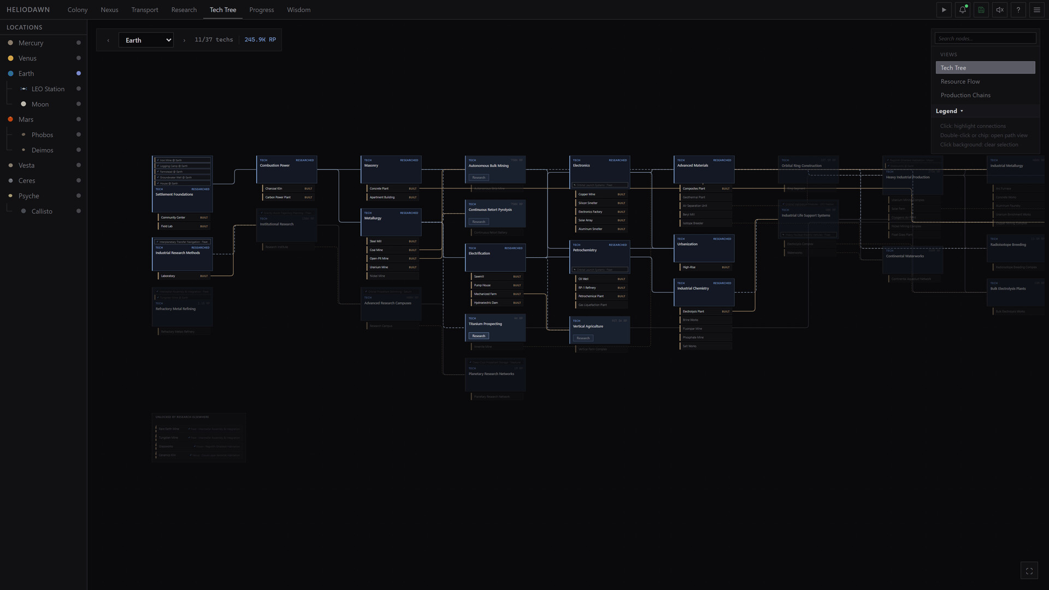
Task: Toggle the status dot for Moon
Action: (79, 104)
